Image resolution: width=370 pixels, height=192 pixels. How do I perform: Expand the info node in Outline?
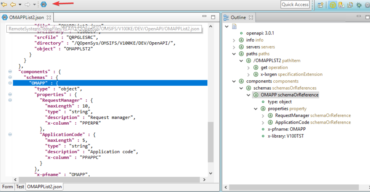[x=234, y=40]
